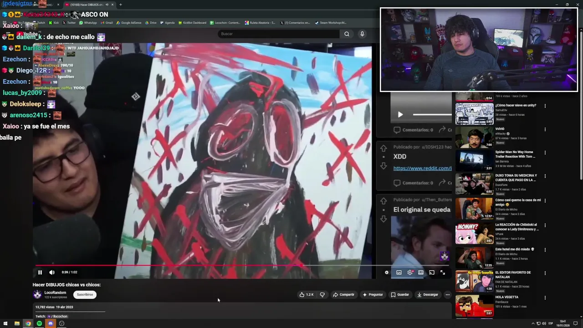The width and height of the screenshot is (583, 328).
Task: Open File Explorer from the taskbar
Action: (17, 323)
